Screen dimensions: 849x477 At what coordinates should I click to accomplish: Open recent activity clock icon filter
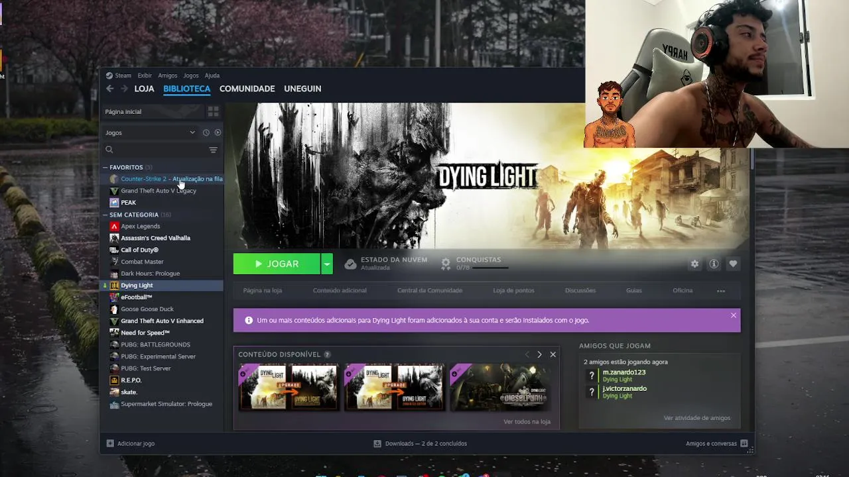206,132
